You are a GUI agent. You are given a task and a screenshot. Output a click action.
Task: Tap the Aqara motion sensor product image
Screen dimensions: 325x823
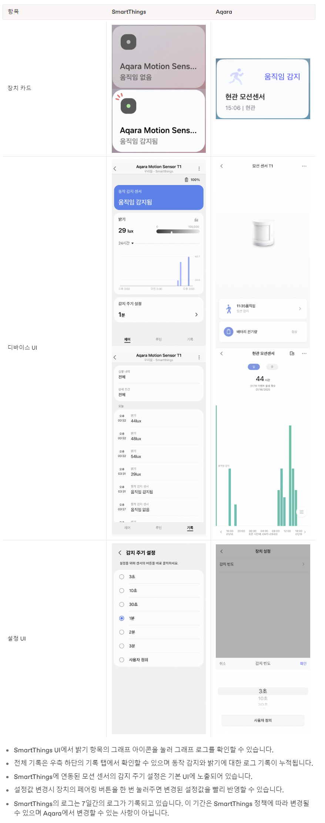pyautogui.click(x=263, y=233)
